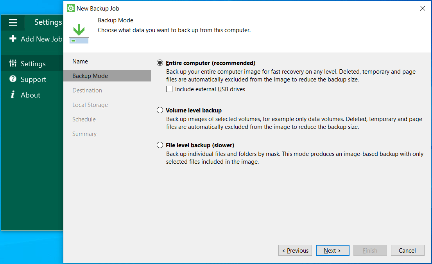Close the New Backup Job dialog

(x=422, y=8)
